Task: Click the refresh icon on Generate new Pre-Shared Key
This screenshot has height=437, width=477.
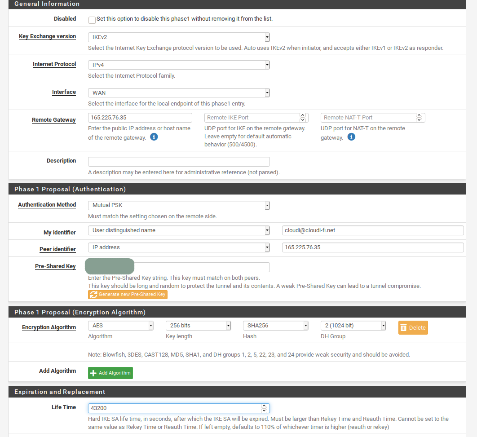Action: click(x=93, y=294)
